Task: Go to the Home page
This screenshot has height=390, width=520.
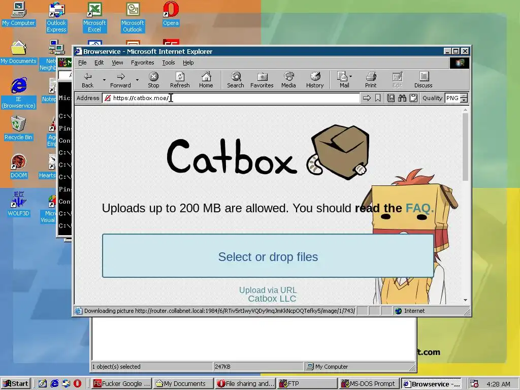Action: click(206, 80)
